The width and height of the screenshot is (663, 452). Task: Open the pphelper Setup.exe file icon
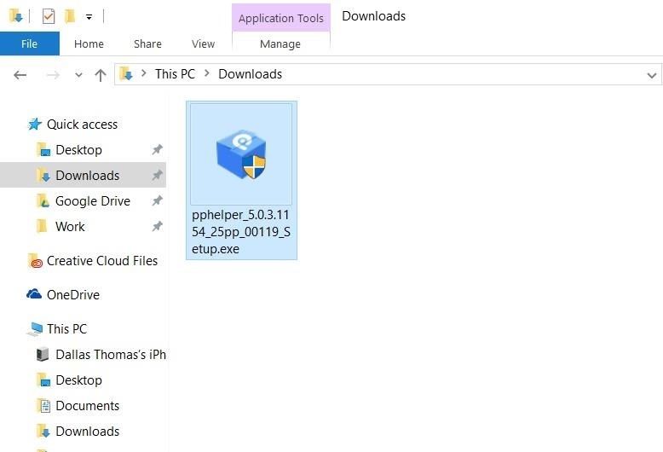pos(241,155)
